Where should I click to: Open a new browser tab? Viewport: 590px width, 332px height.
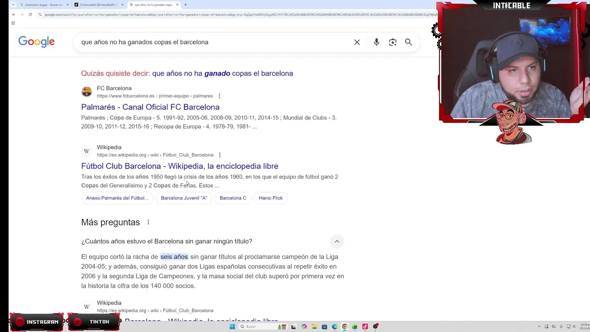(x=185, y=5)
